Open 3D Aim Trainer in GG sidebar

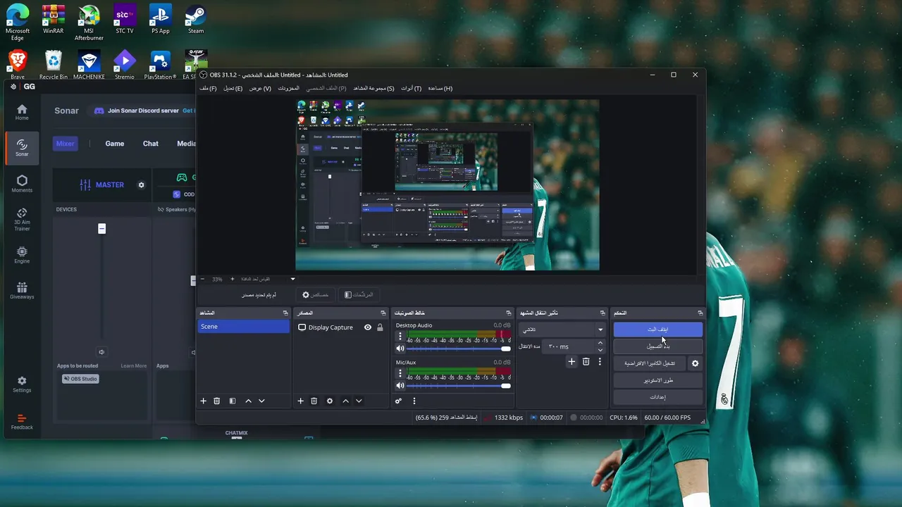coord(22,219)
